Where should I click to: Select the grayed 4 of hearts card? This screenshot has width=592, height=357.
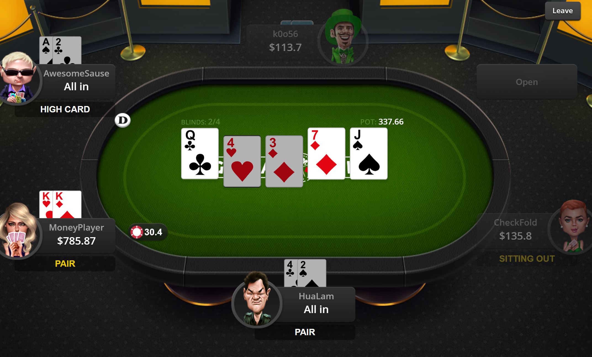(x=242, y=161)
